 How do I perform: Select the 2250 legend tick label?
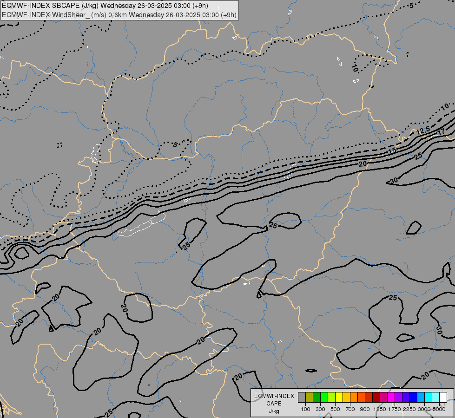tap(409, 409)
